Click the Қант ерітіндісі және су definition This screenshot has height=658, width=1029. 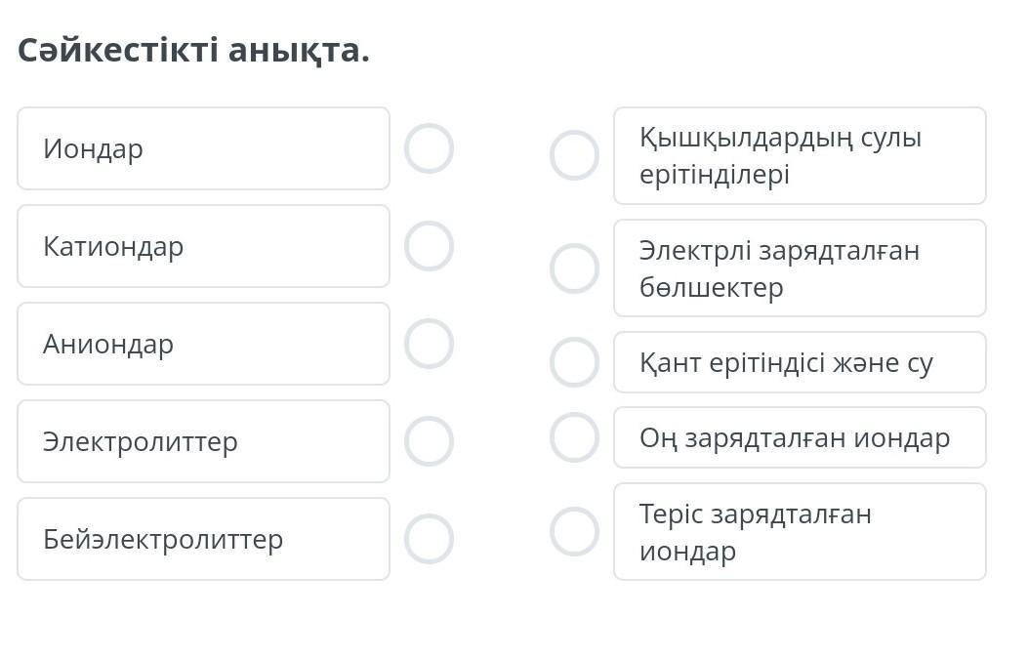click(800, 362)
